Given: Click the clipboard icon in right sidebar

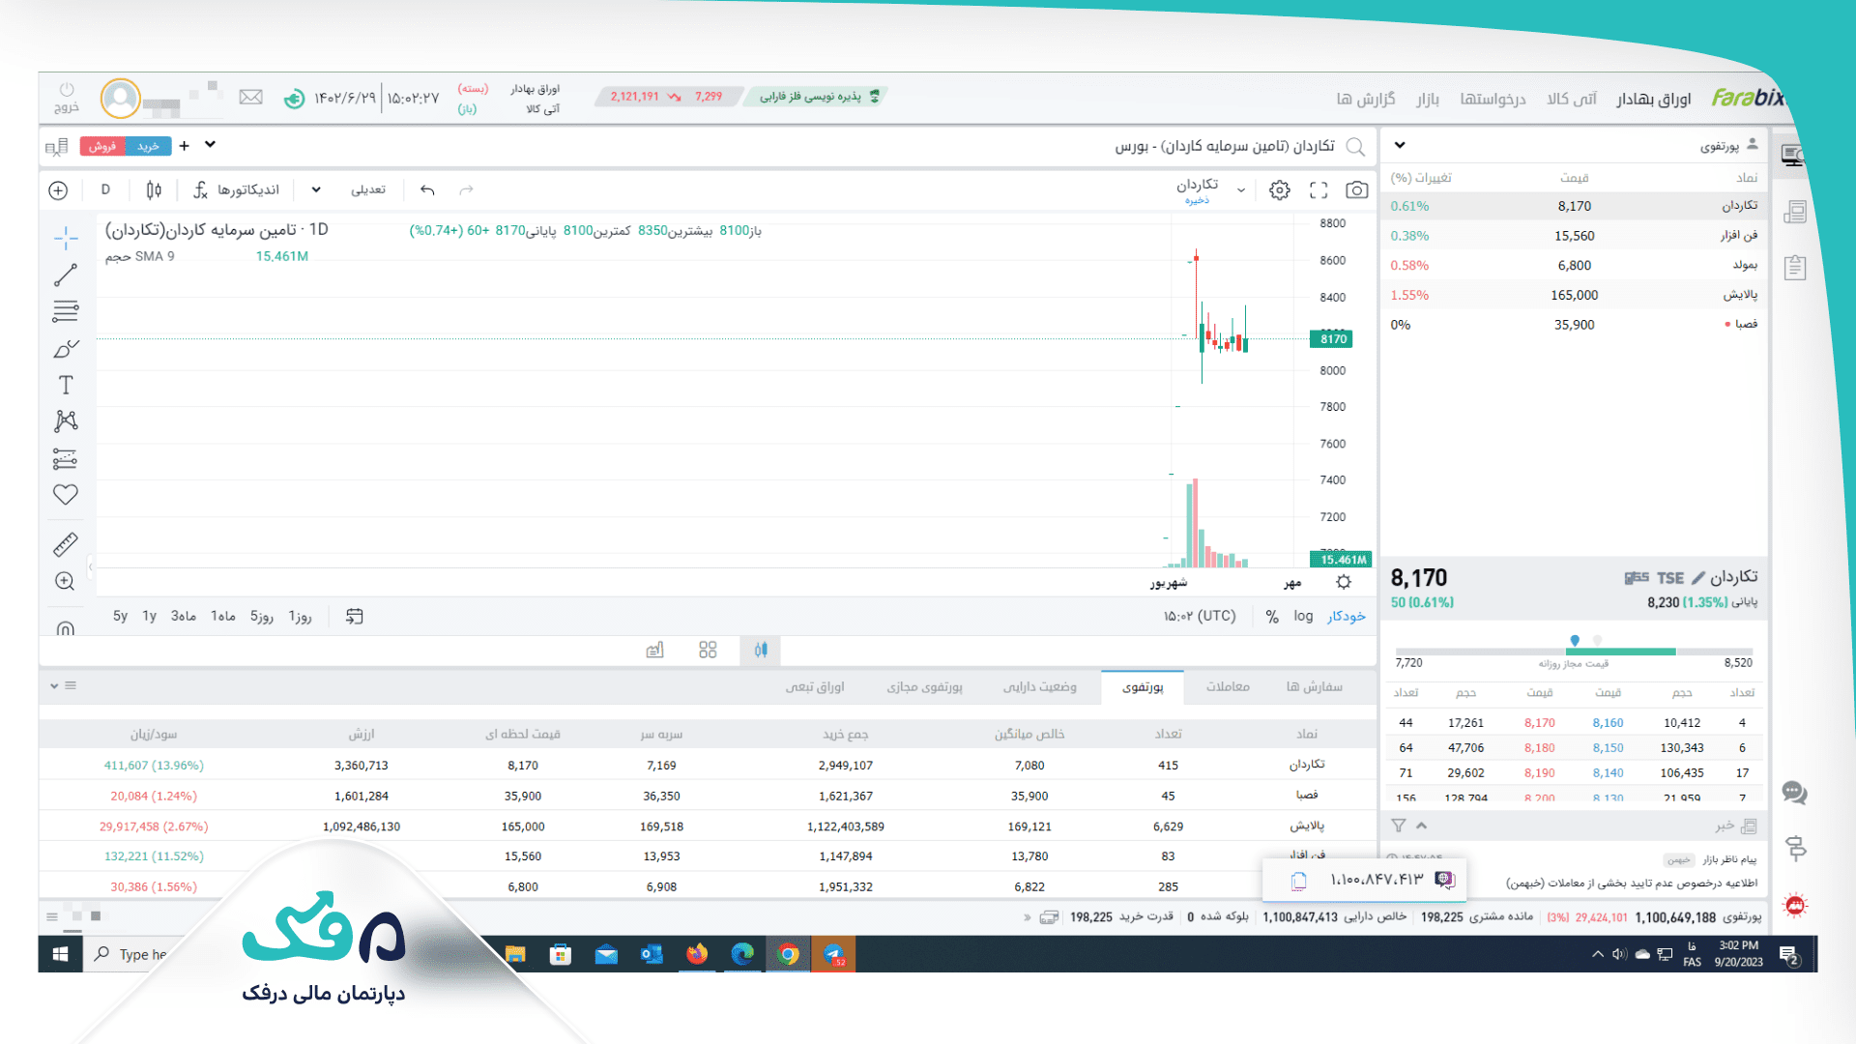Looking at the screenshot, I should coord(1795,267).
